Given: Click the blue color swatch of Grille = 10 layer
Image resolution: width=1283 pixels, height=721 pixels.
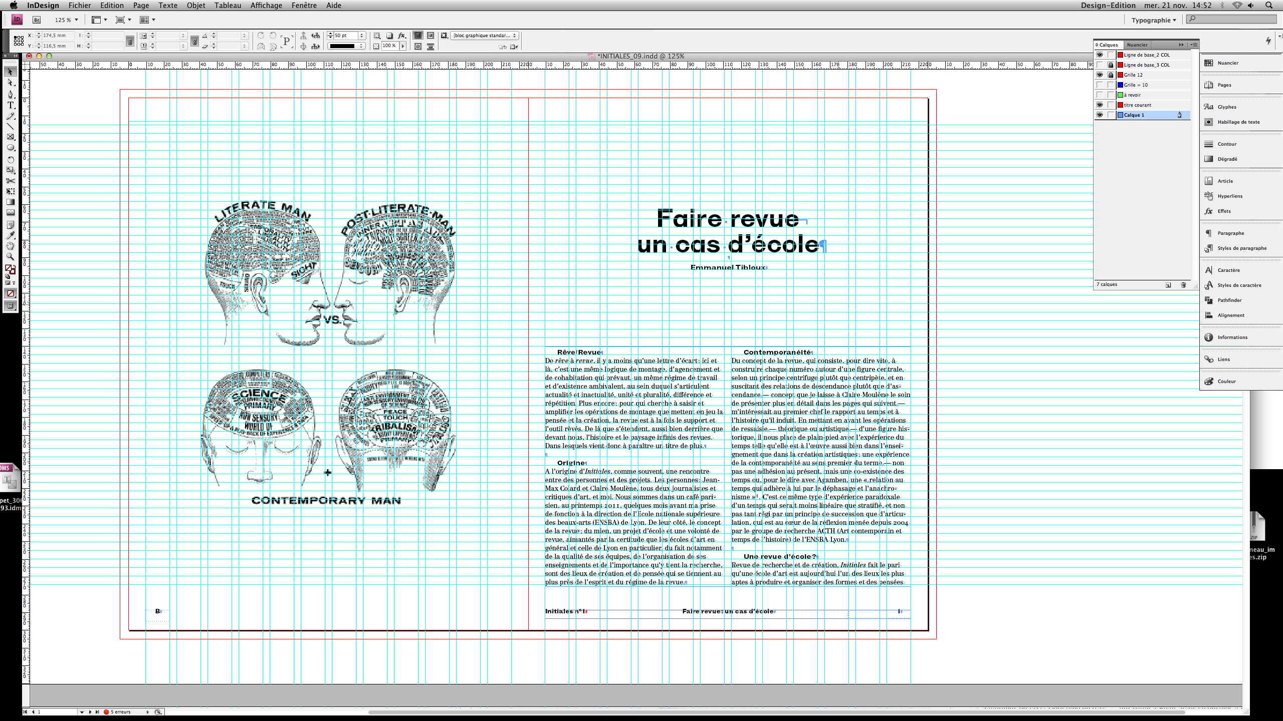Looking at the screenshot, I should point(1120,85).
